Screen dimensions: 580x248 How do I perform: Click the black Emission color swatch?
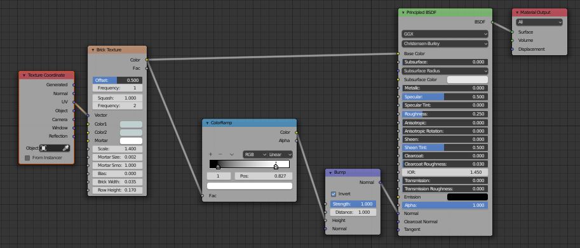(x=468, y=197)
